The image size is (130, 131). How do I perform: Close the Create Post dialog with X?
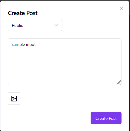pyautogui.click(x=122, y=8)
